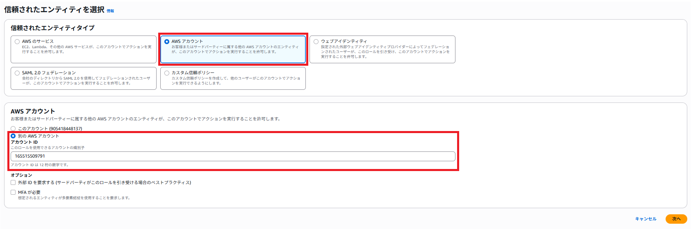Viewport: 693px width, 229px height.
Task: Click the AWS のサービス card description text
Action: (87, 49)
